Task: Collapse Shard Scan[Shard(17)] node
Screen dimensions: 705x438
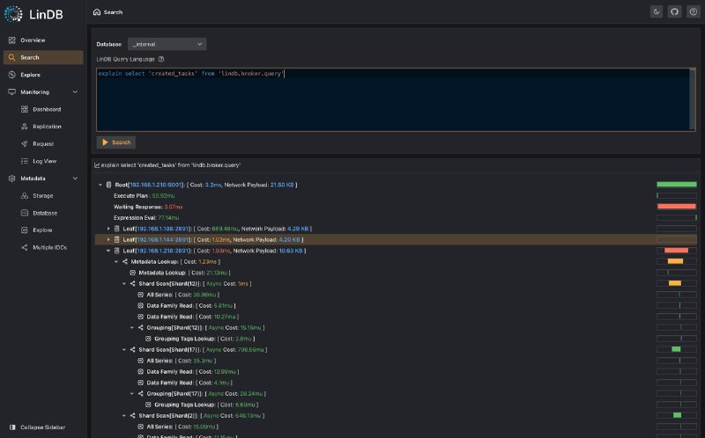Action: [x=124, y=349]
